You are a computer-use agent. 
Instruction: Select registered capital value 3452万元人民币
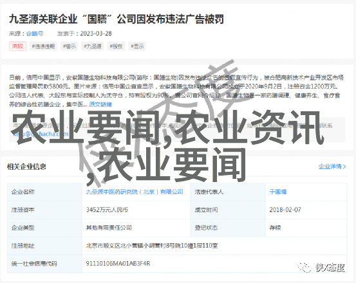pyautogui.click(x=107, y=210)
